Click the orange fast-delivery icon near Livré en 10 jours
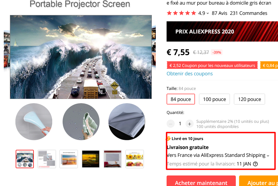The height and width of the screenshot is (186, 278). [168, 138]
